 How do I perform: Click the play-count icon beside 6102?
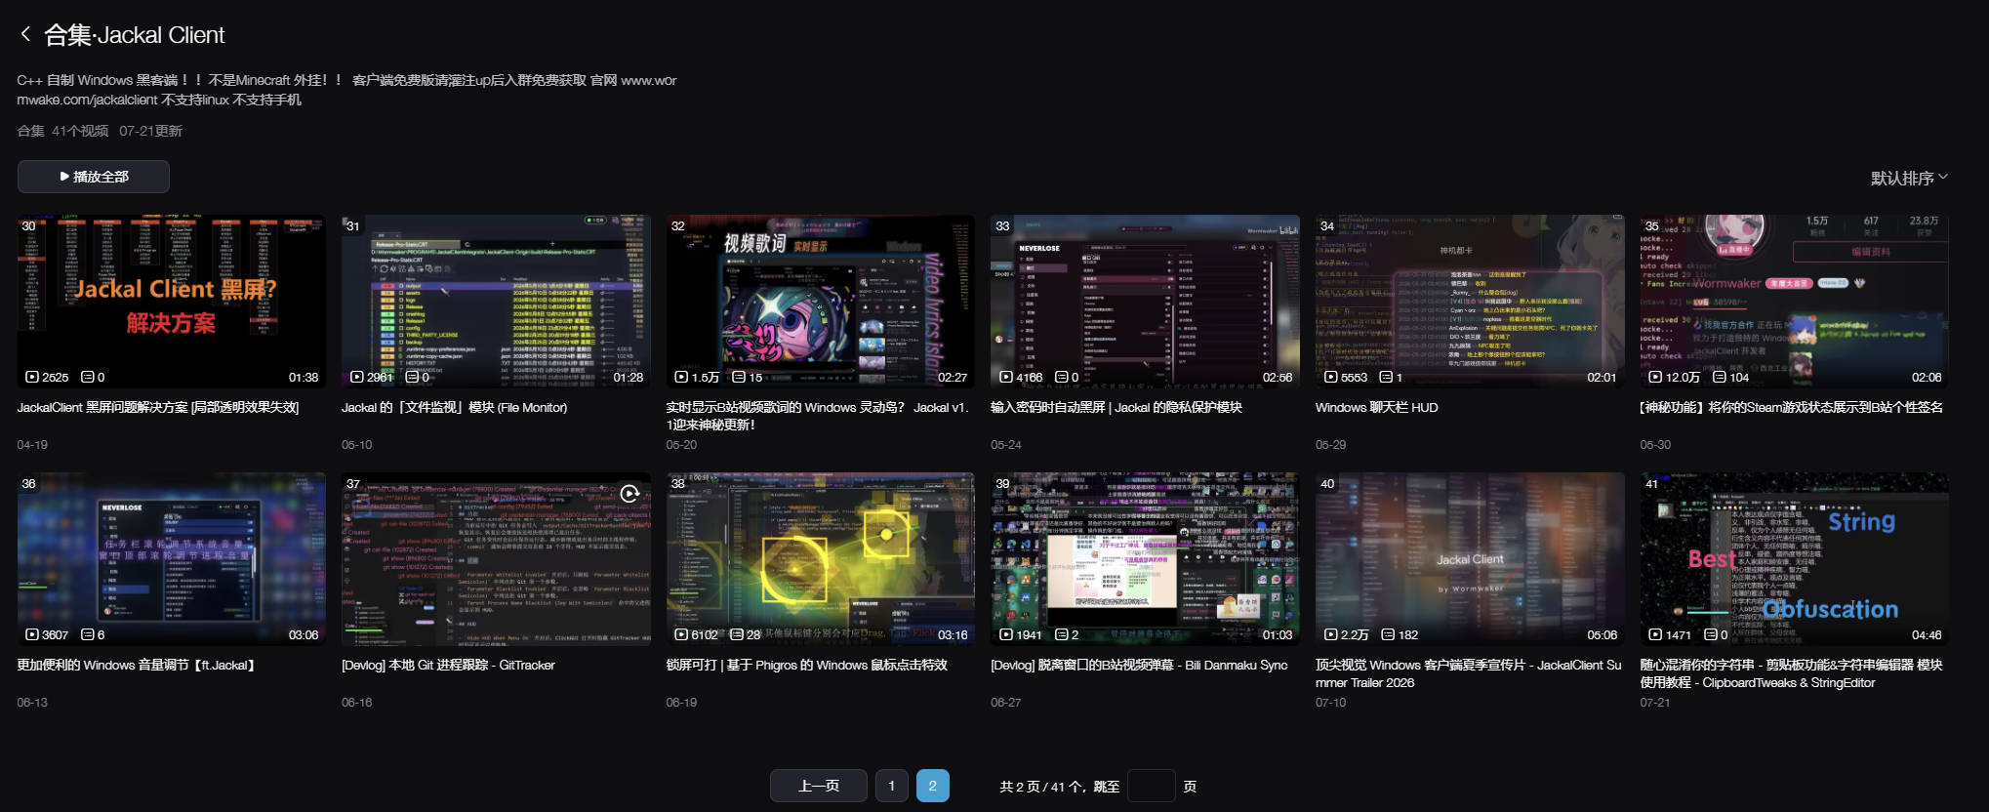(x=681, y=634)
